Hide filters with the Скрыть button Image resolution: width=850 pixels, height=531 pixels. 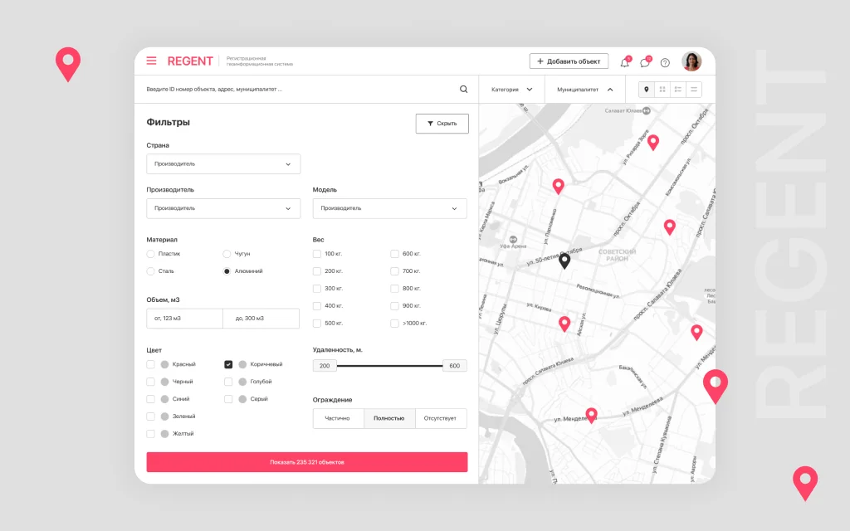click(x=442, y=124)
